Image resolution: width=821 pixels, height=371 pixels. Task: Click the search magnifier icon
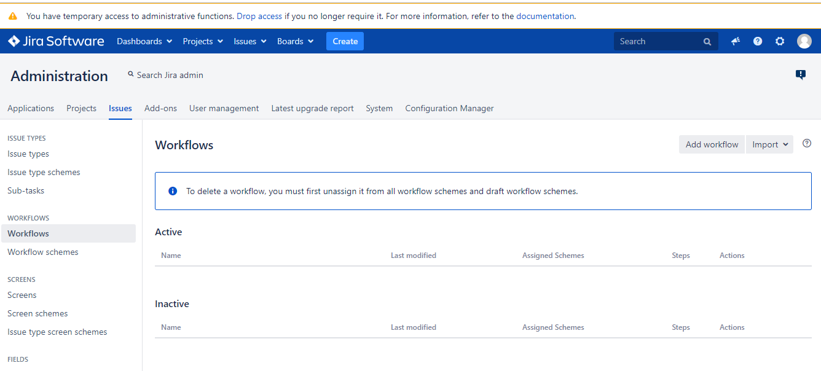click(707, 42)
